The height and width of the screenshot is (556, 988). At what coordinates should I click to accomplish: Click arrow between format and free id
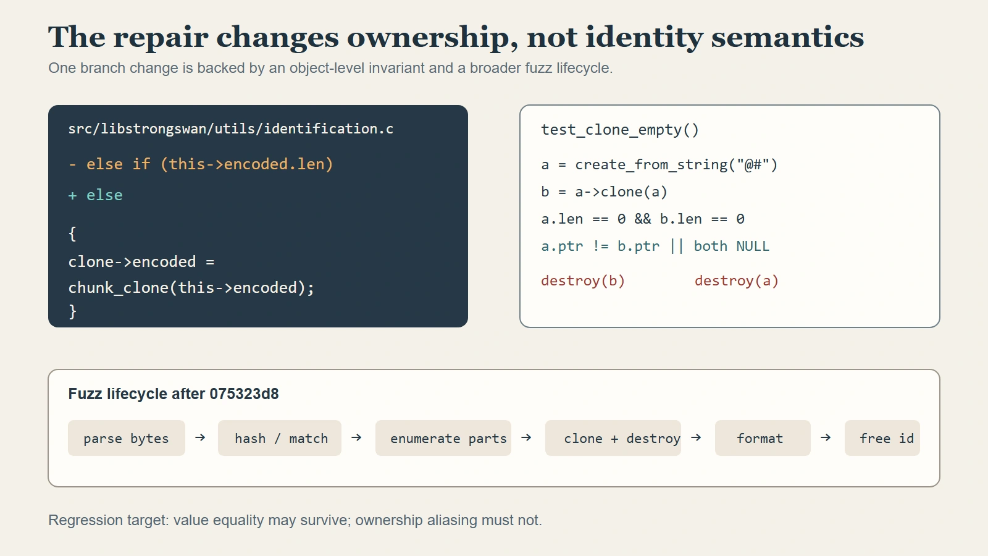tap(826, 437)
